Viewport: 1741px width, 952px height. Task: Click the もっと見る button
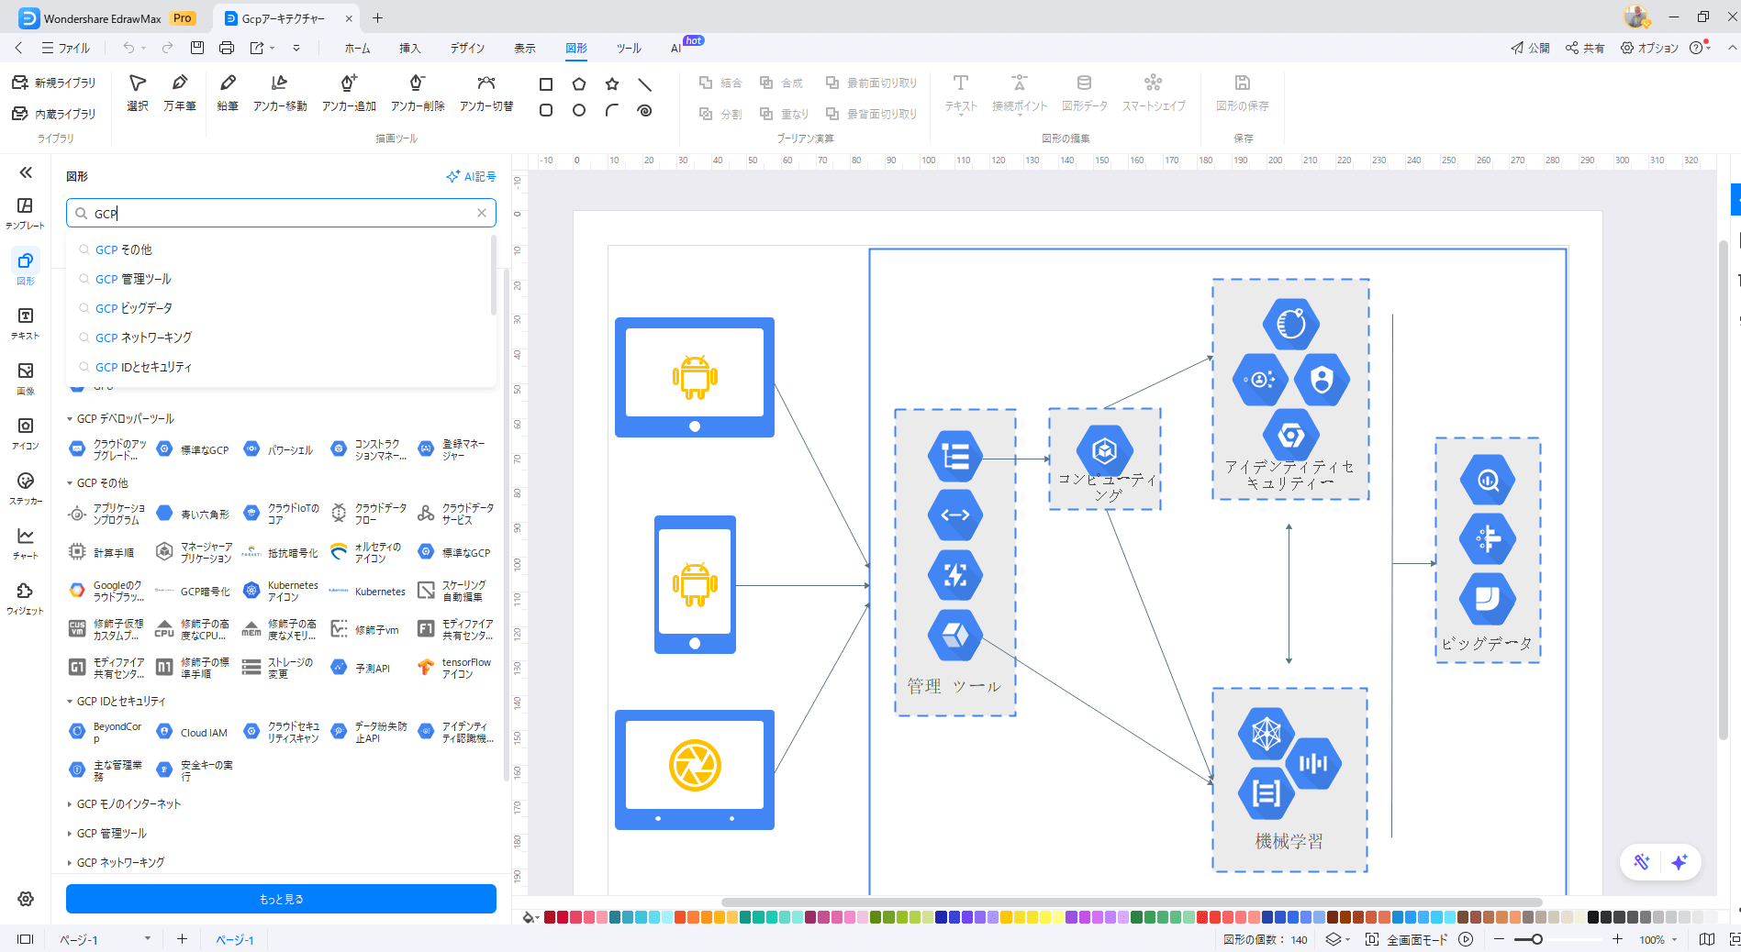coord(281,899)
